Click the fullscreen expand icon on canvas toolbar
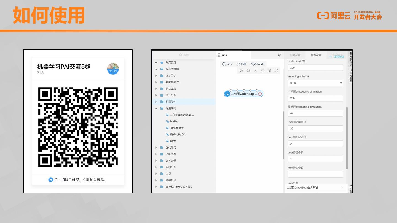 [x=276, y=71]
